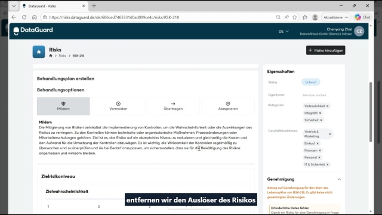Remove Vertraulichkeit category tag
The image size is (382, 215).
coord(328,106)
